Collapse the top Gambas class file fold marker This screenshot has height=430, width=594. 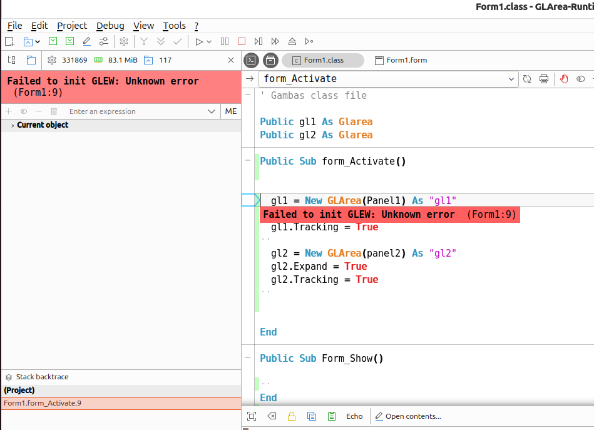pos(248,95)
